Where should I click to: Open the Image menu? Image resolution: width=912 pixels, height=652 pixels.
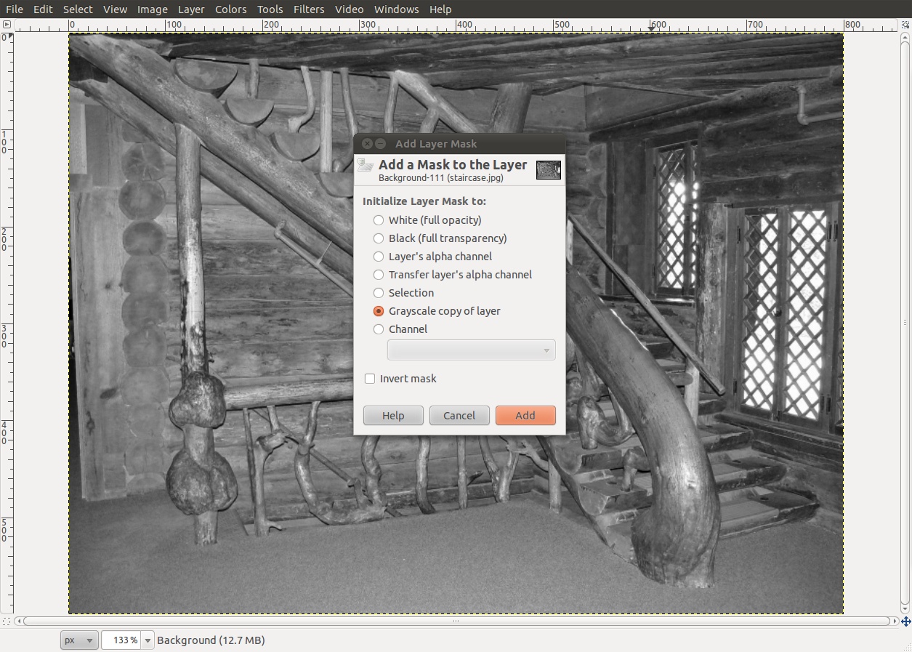tap(153, 9)
